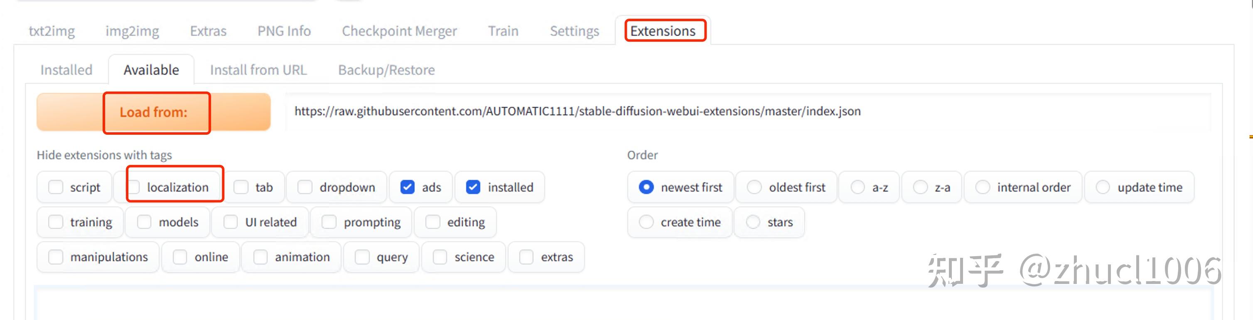Select the stars order radio button
This screenshot has height=320, width=1253.
coord(753,222)
